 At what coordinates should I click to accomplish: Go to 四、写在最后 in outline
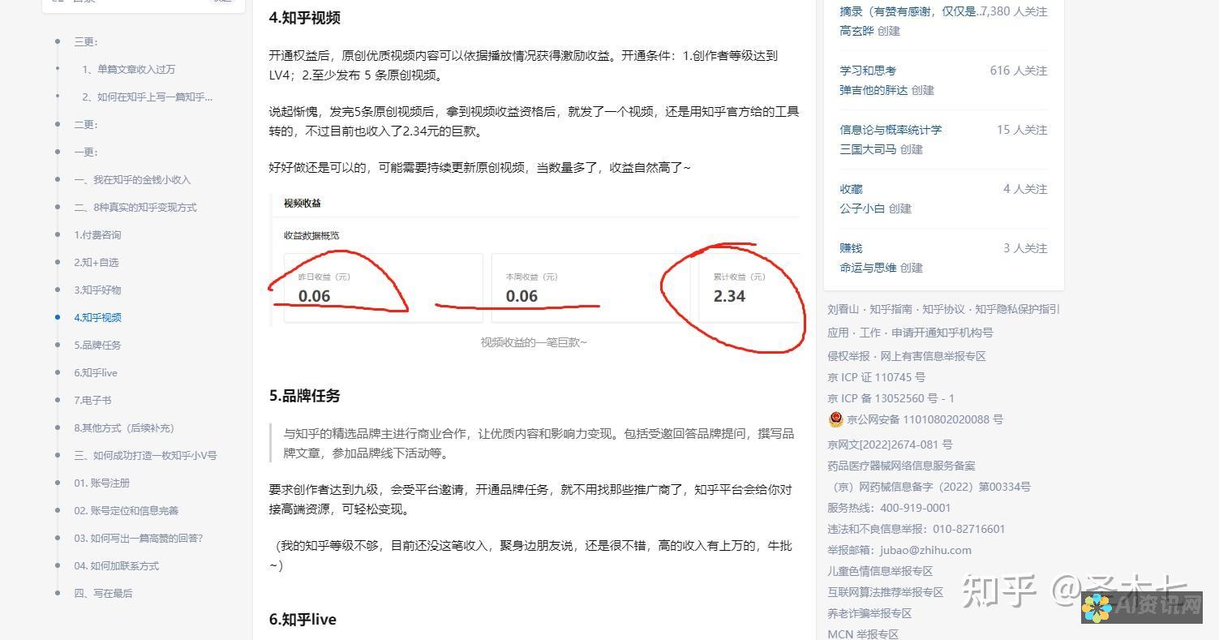pyautogui.click(x=103, y=593)
